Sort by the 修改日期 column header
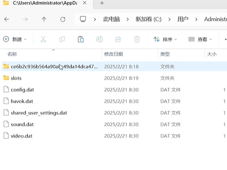This screenshot has width=227, height=170. click(x=113, y=54)
